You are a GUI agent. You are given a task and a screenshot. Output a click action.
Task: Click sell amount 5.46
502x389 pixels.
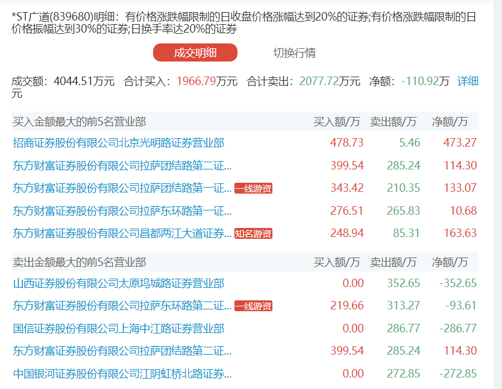409,142
